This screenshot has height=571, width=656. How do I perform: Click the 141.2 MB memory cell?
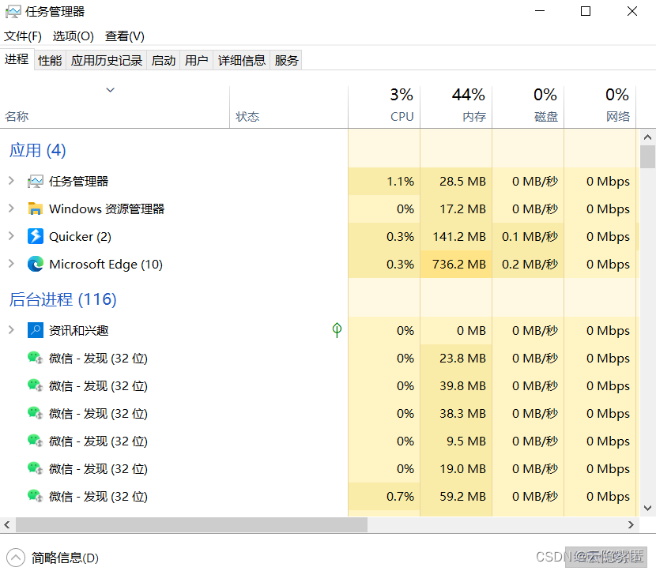coord(456,237)
